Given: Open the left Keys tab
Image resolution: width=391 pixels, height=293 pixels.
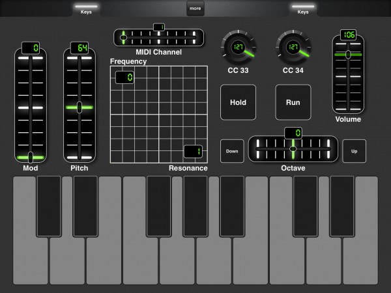Looking at the screenshot, I should coord(86,9).
